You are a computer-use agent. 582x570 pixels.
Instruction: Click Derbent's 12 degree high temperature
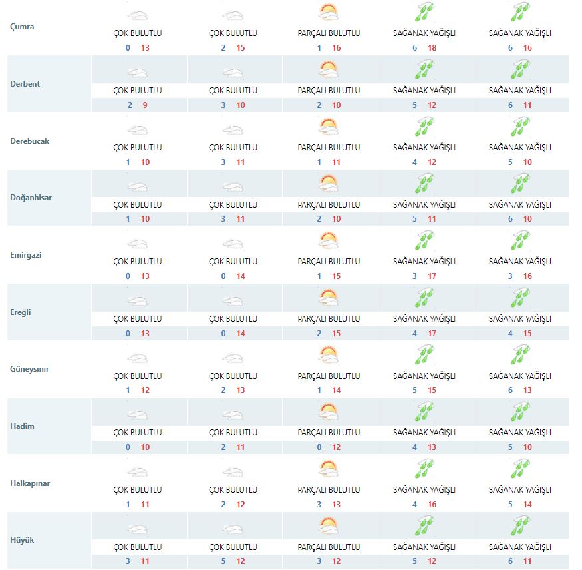pyautogui.click(x=432, y=105)
